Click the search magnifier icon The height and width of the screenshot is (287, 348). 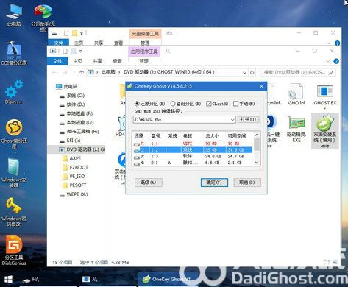point(330,72)
